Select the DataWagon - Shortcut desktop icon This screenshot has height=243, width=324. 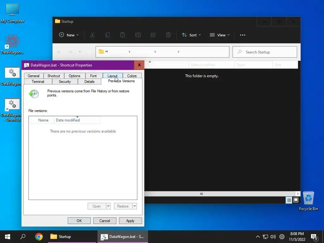pos(12,110)
